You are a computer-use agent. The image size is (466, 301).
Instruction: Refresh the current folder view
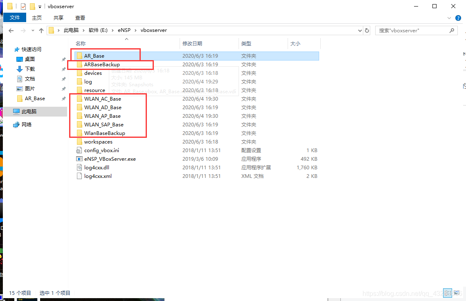367,31
